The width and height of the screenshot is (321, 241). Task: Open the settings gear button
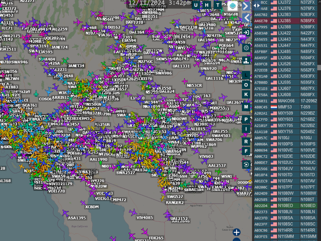click(x=246, y=48)
